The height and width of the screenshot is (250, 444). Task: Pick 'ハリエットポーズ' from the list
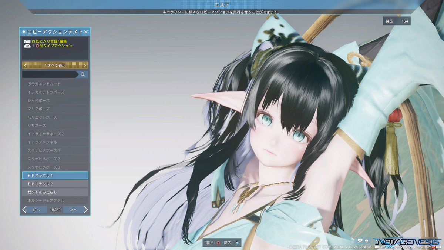55,117
